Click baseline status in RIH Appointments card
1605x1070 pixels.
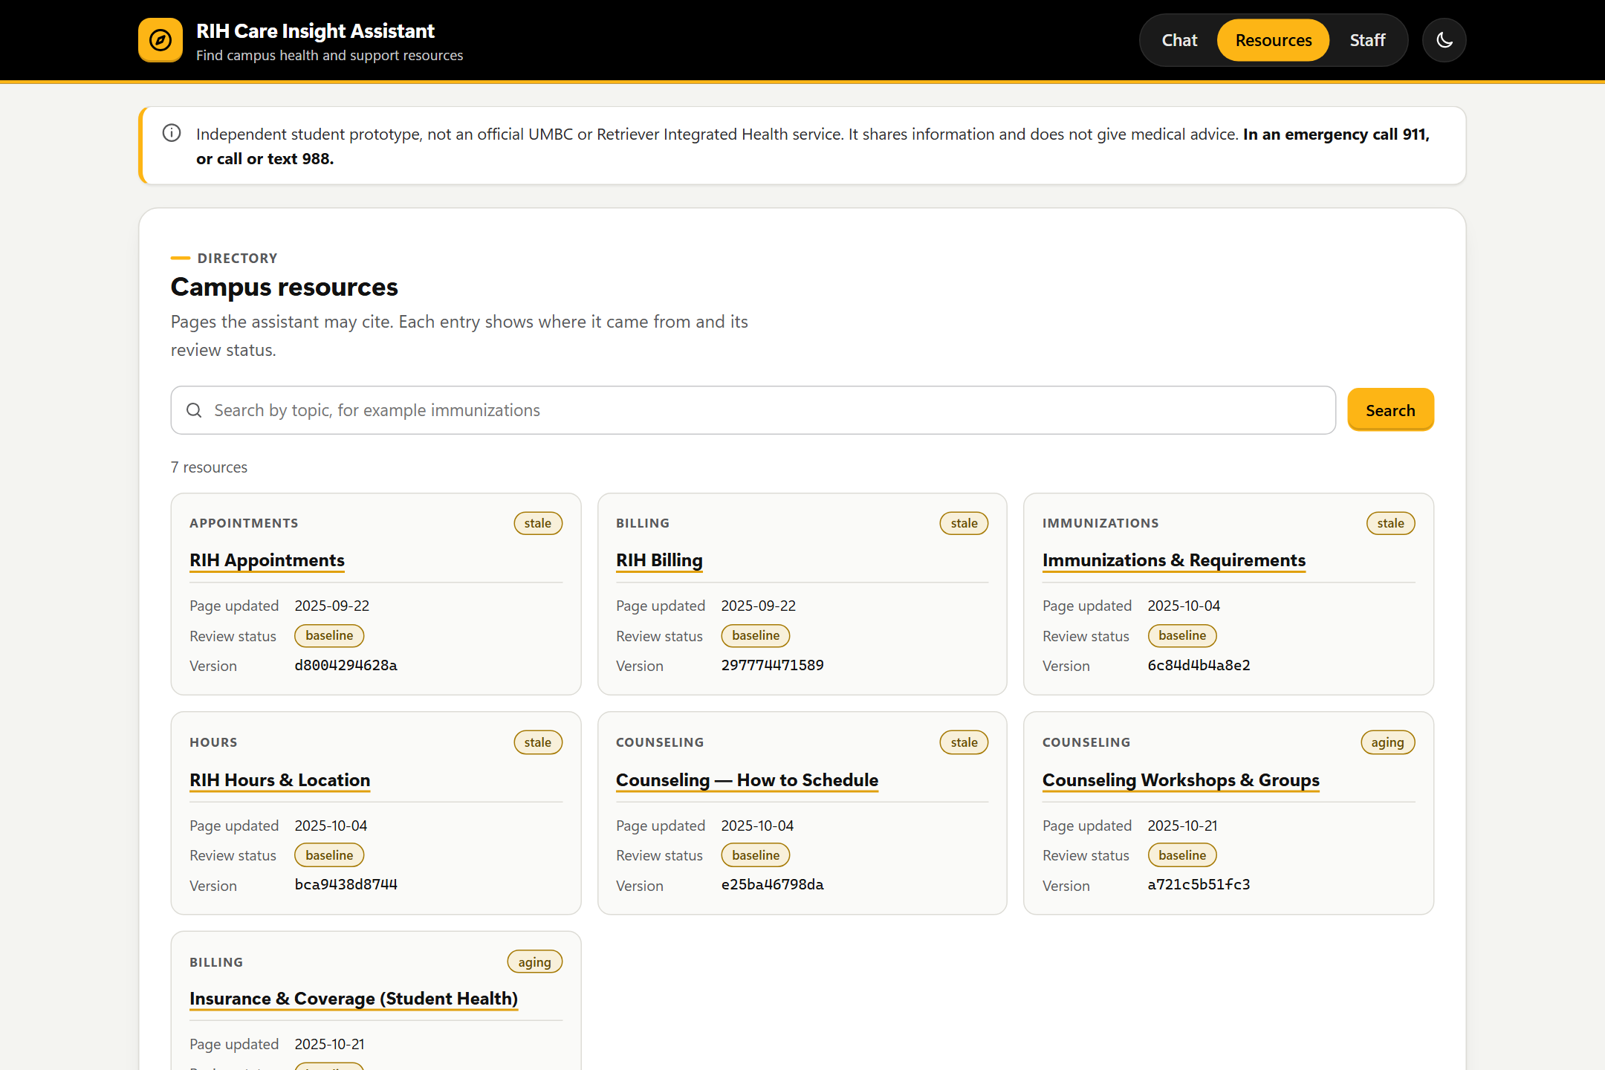click(x=329, y=636)
